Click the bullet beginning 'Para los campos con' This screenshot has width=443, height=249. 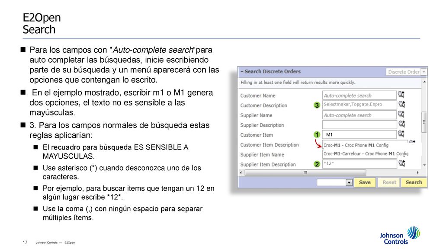point(124,65)
